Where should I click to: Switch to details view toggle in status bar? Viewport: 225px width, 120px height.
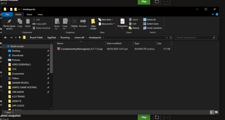(x=211, y=112)
